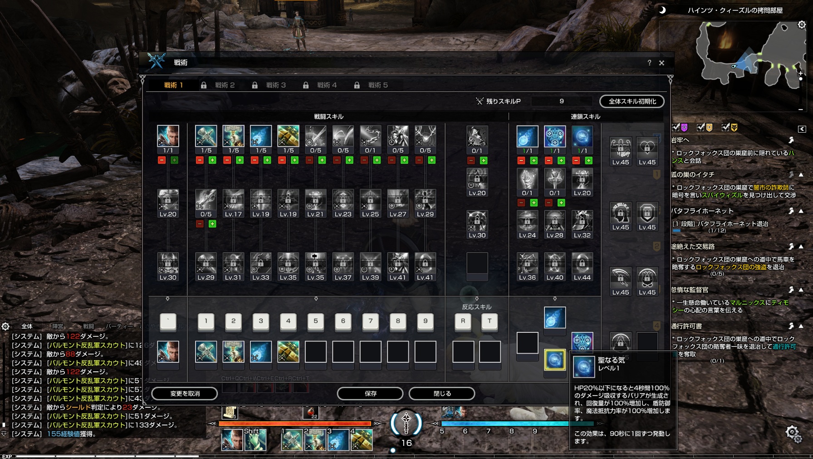Collapse the 通行許可書 quest details
Screen dimensions: 813x459
click(x=801, y=326)
